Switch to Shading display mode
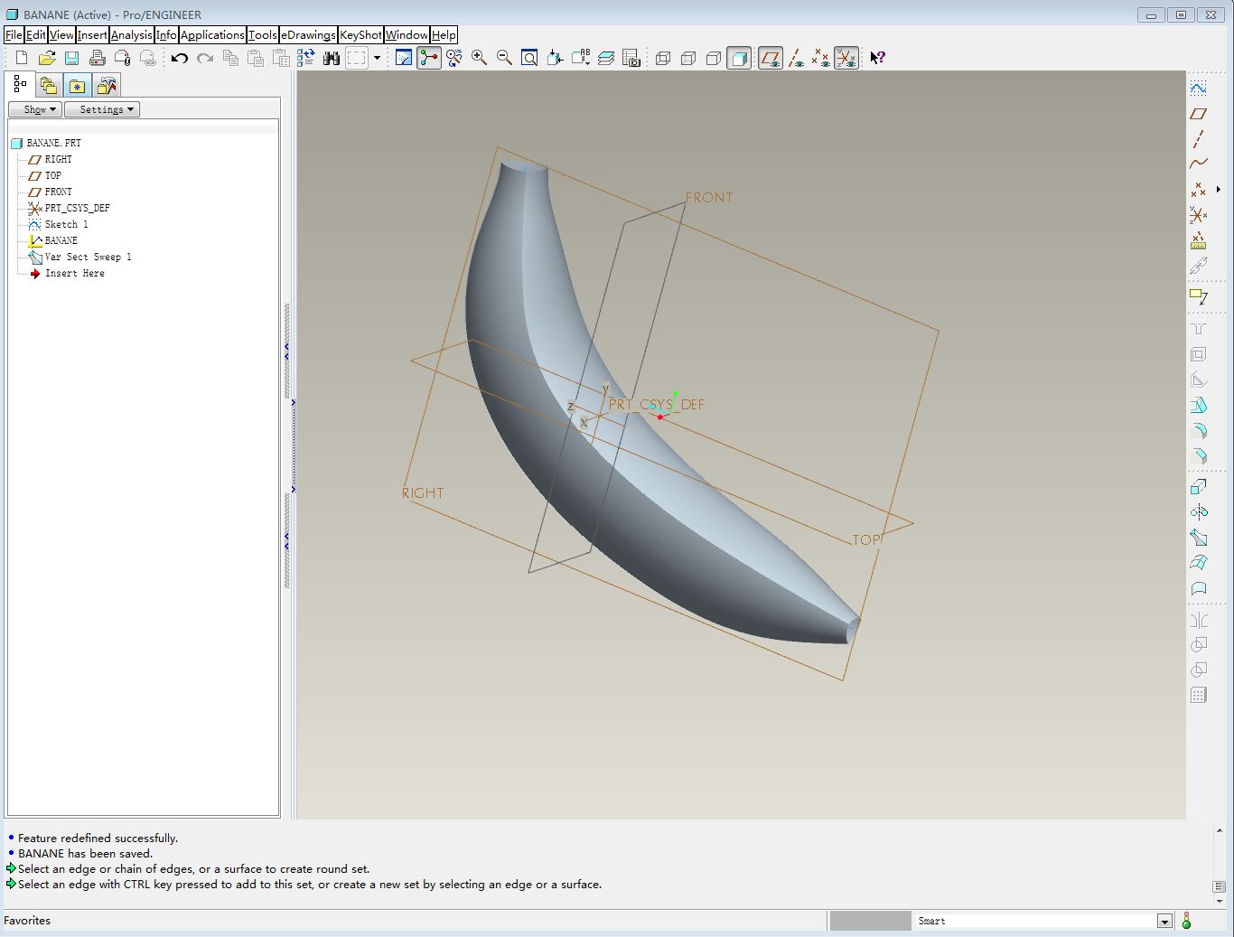 739,58
